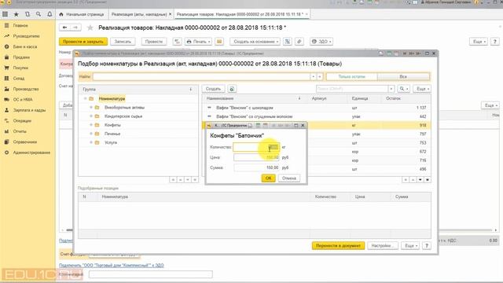503x283 pixels.
Task: Open the History icon in top panel
Action: click(x=28, y=14)
